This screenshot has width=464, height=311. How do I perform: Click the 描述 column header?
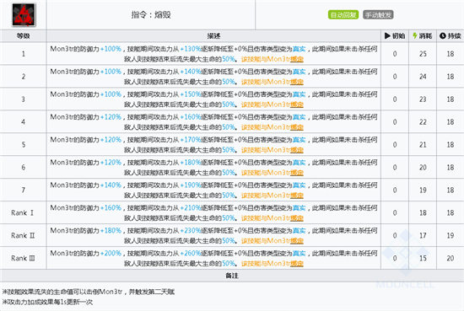213,35
